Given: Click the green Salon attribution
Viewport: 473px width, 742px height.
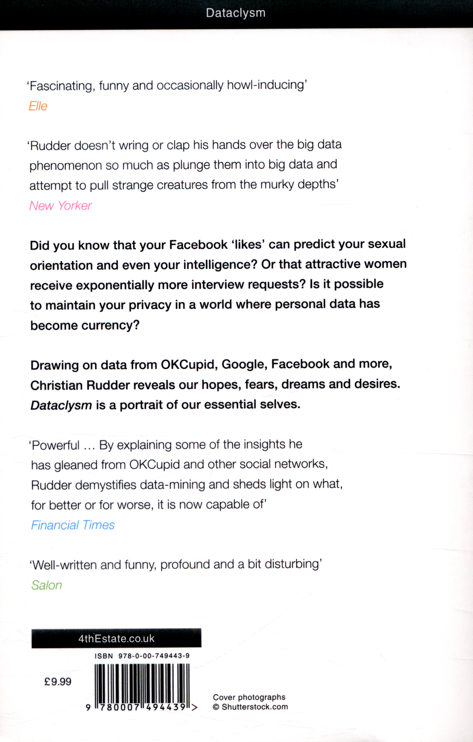Looking at the screenshot, I should 47,585.
